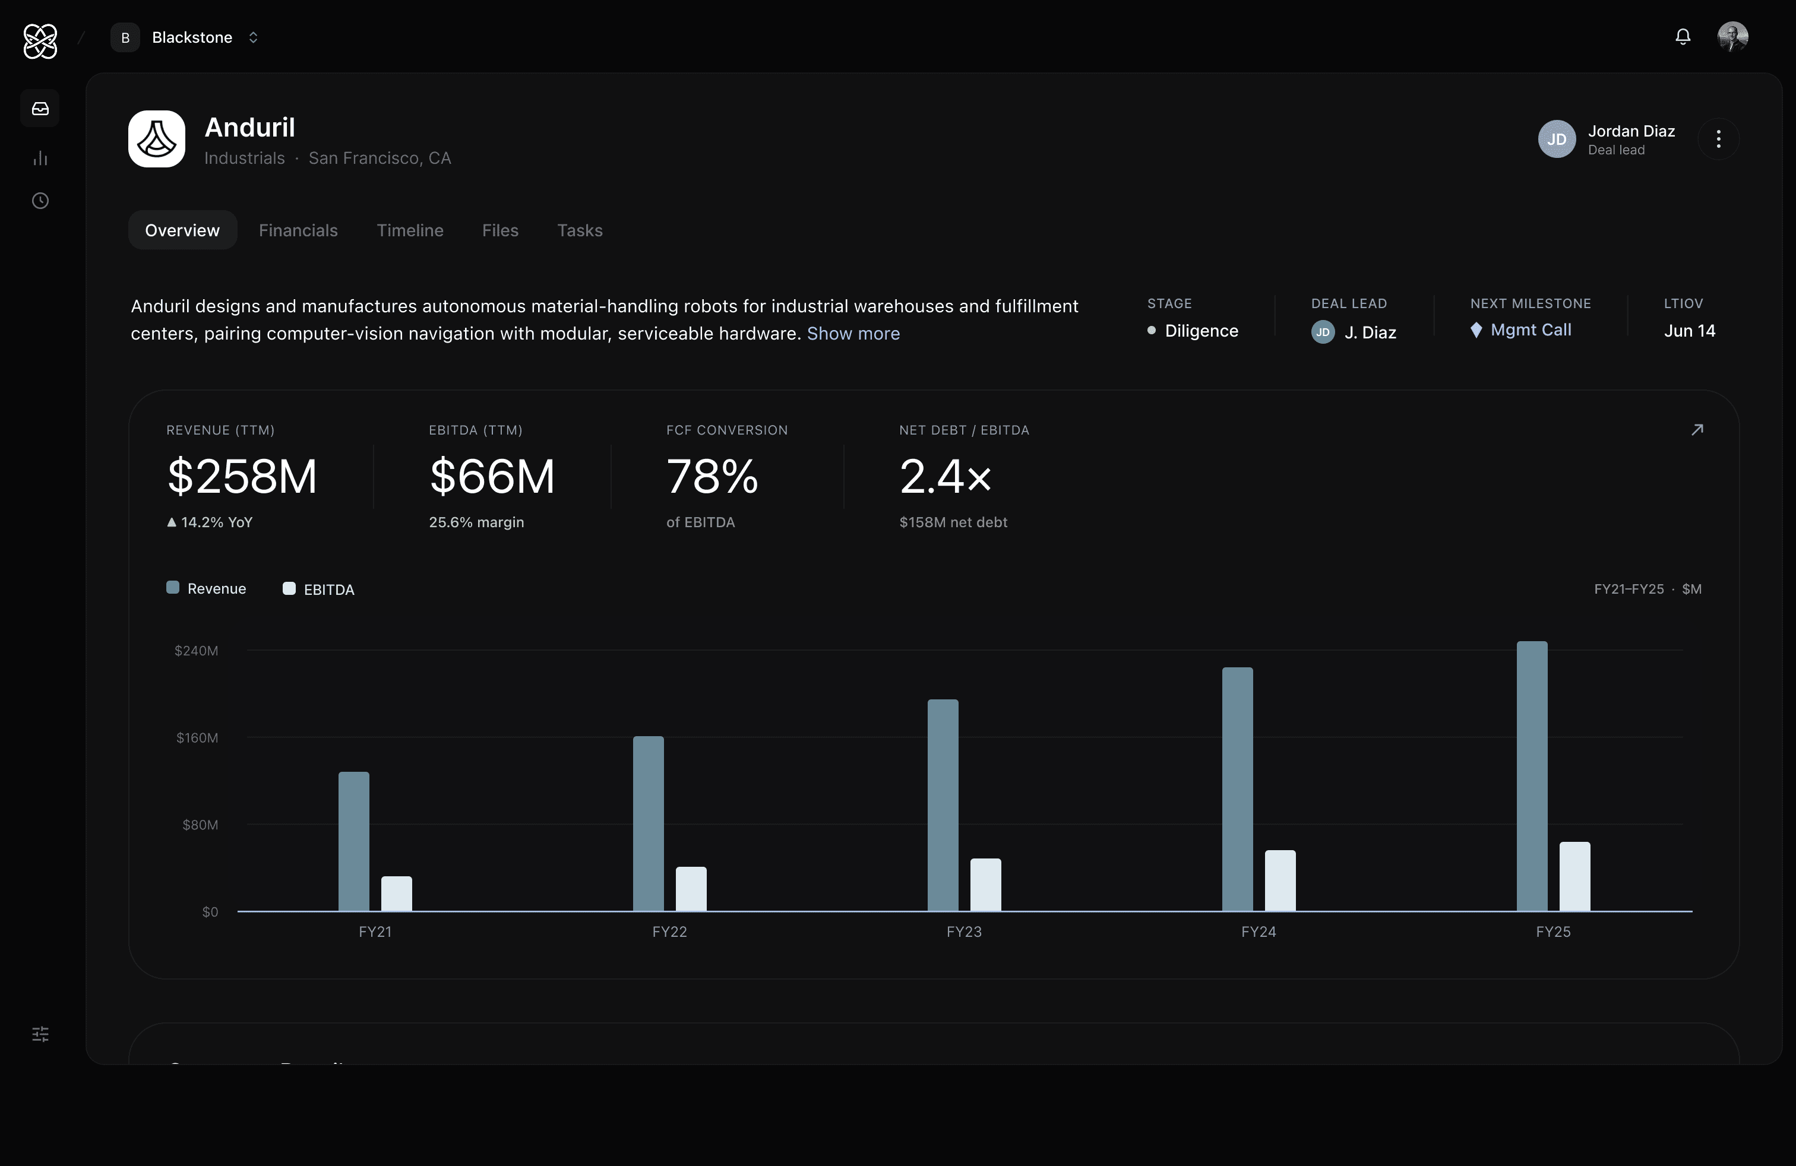Switch to the Financials tab

pyautogui.click(x=298, y=230)
